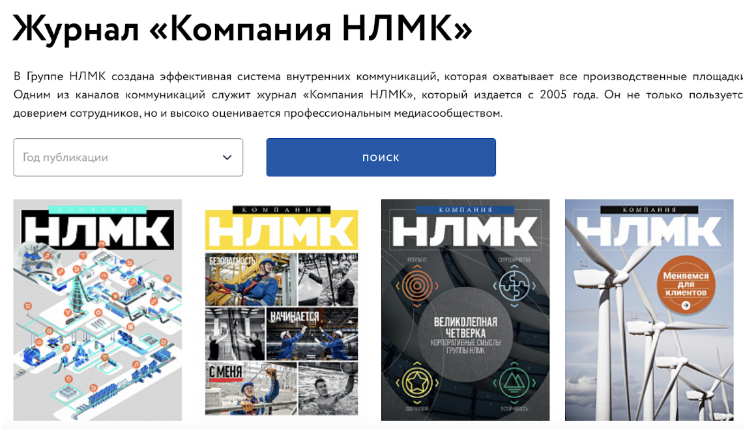Open the yellow НЛМК safety cover

(282, 310)
